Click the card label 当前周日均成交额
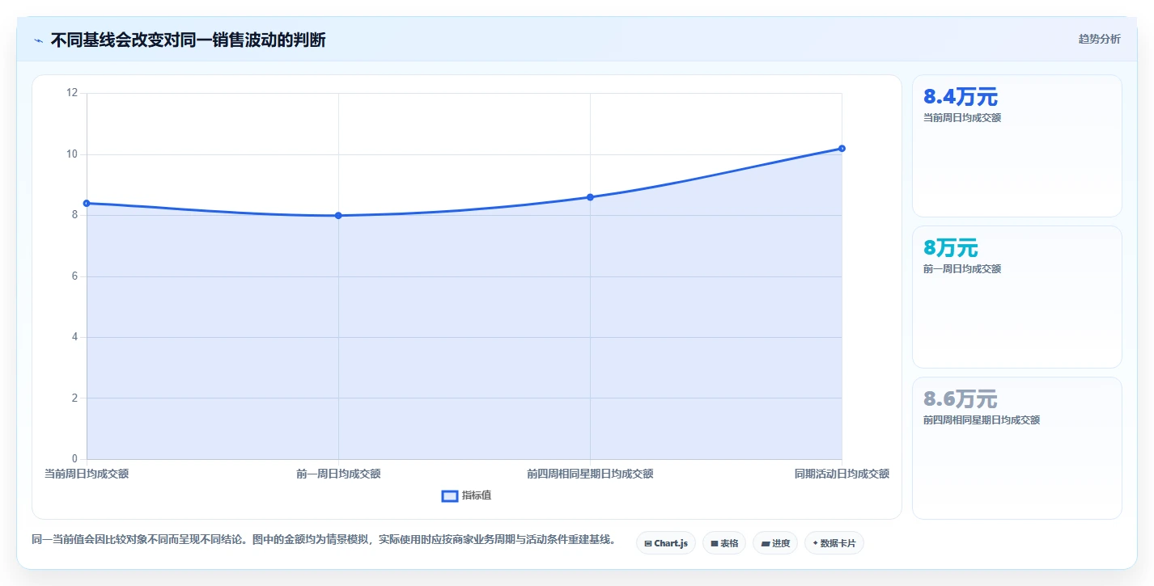Image resolution: width=1154 pixels, height=586 pixels. coord(962,118)
